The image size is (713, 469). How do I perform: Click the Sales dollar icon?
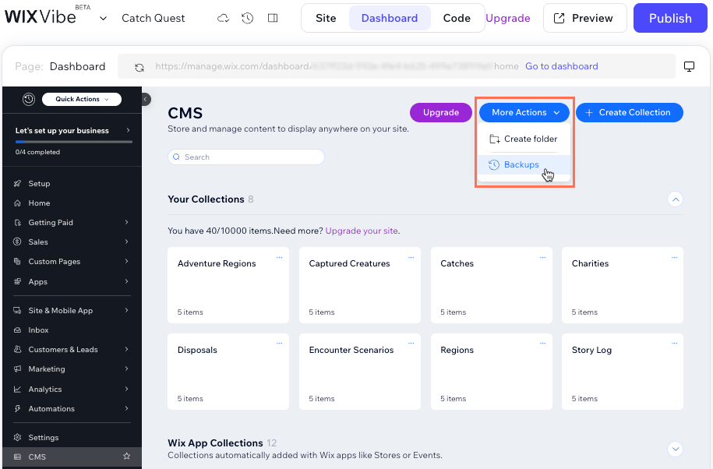point(17,242)
